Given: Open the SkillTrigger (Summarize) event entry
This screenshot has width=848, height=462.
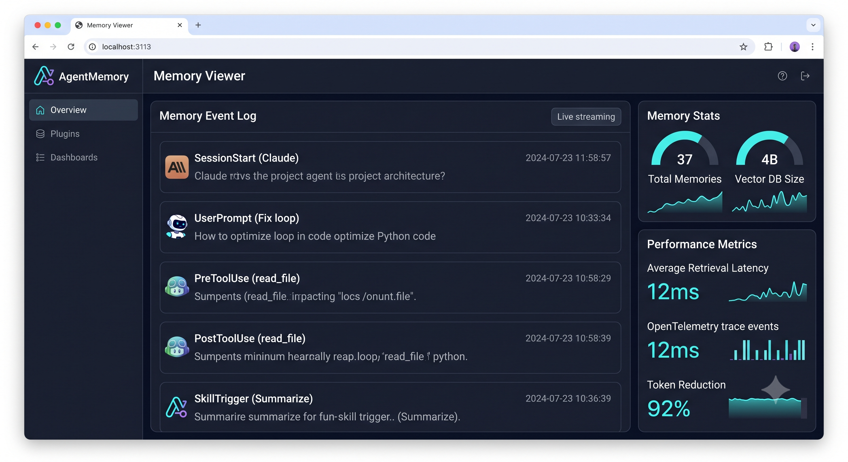Looking at the screenshot, I should [390, 407].
